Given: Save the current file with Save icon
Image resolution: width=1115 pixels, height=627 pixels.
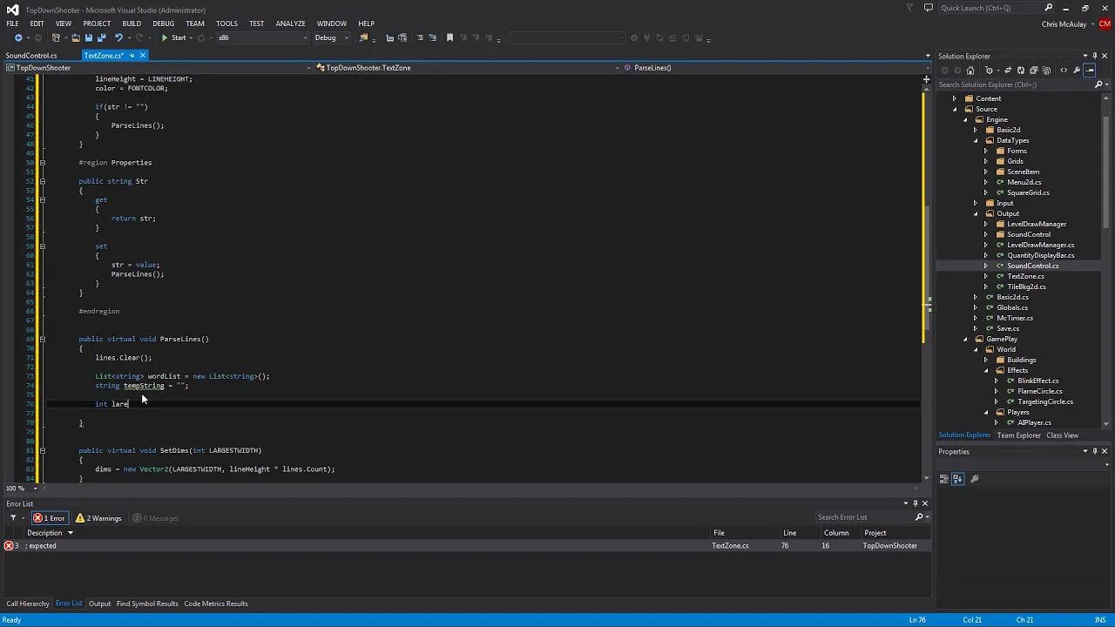Looking at the screenshot, I should click(x=88, y=38).
